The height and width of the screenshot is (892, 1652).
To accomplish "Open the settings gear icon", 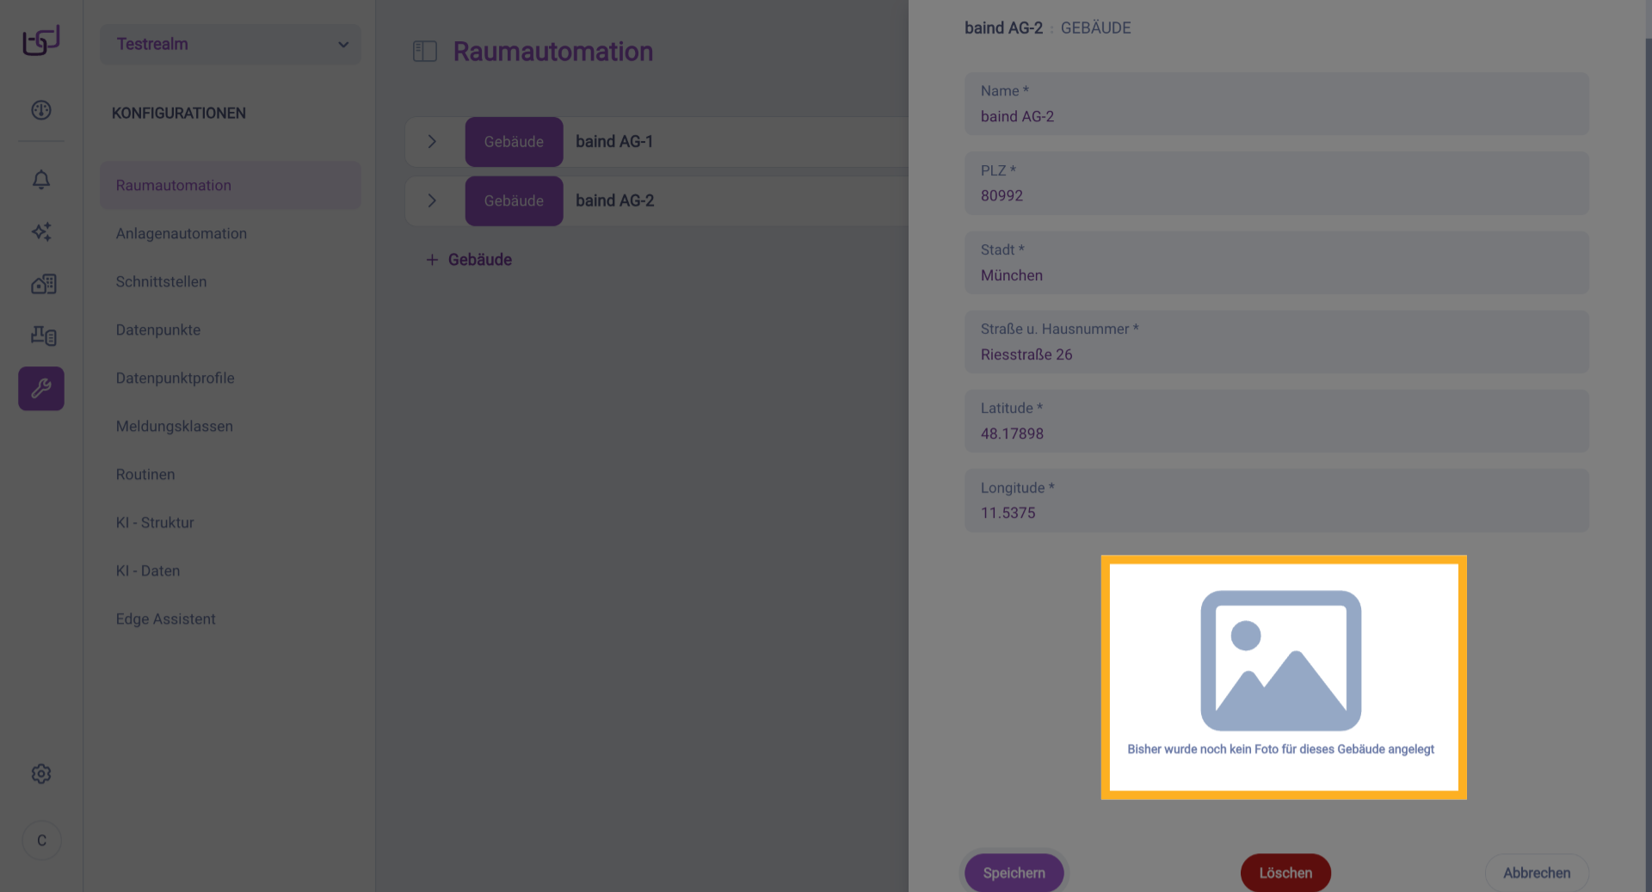I will tap(41, 774).
